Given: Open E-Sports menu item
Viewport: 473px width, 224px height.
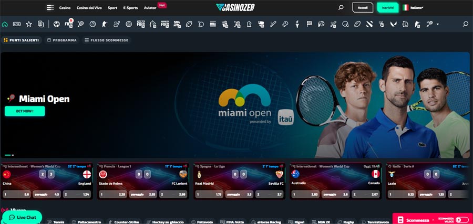Looking at the screenshot, I should (130, 8).
